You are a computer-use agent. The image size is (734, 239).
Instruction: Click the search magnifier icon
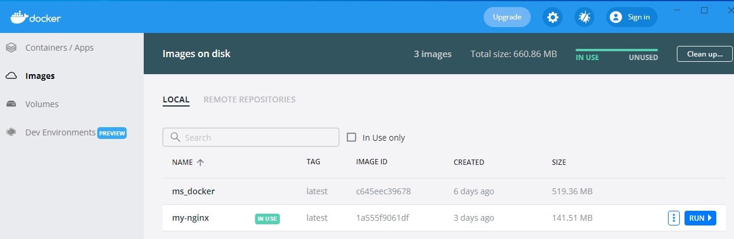[x=175, y=137]
